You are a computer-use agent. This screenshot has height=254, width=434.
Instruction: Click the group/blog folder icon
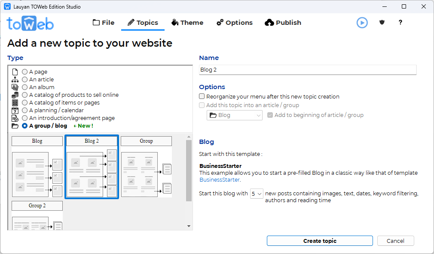[x=15, y=126]
